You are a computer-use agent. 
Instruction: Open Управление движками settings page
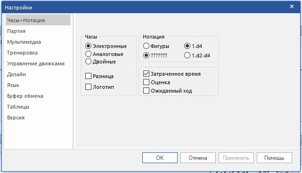pos(38,63)
